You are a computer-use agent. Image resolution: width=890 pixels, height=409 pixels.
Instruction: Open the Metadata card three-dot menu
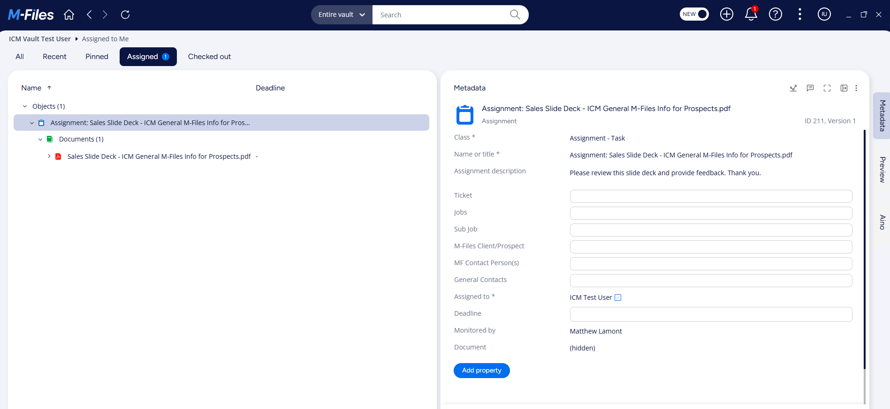coord(856,88)
